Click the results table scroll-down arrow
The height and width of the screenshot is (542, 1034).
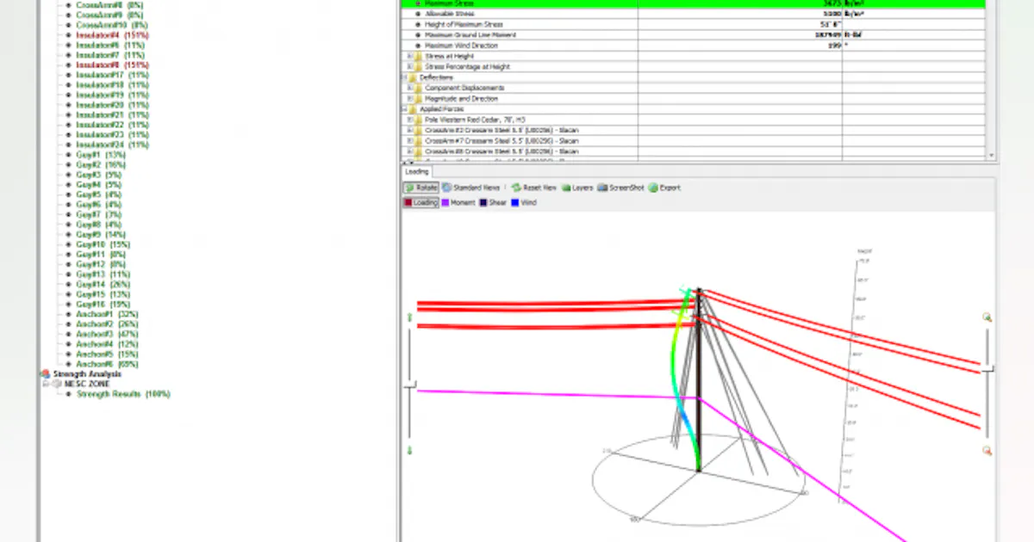click(x=991, y=156)
